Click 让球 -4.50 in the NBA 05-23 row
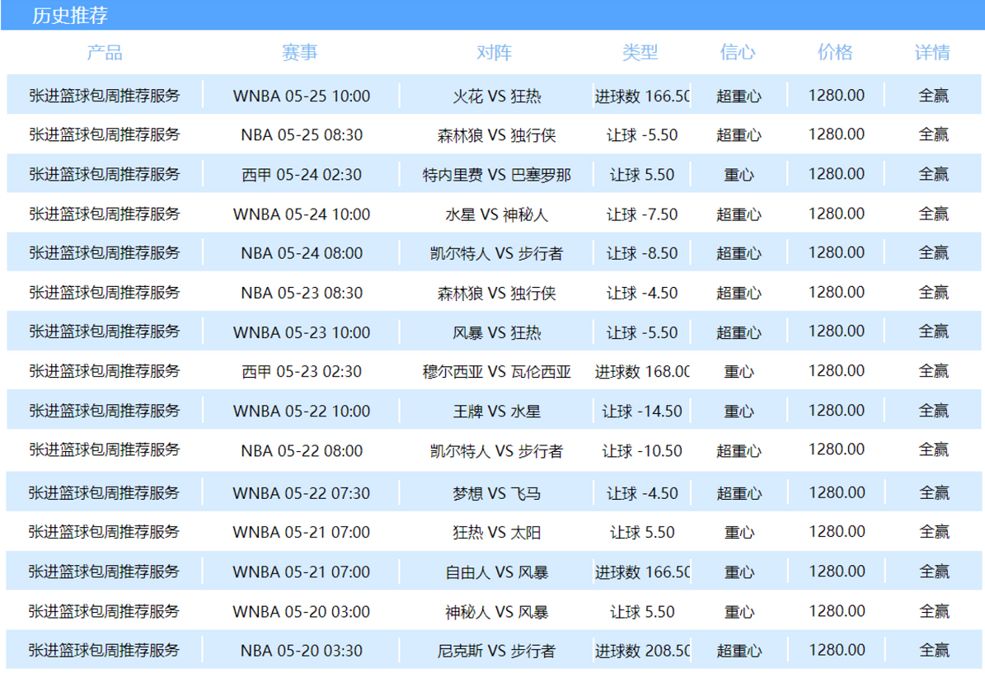The height and width of the screenshot is (673, 985). (642, 293)
